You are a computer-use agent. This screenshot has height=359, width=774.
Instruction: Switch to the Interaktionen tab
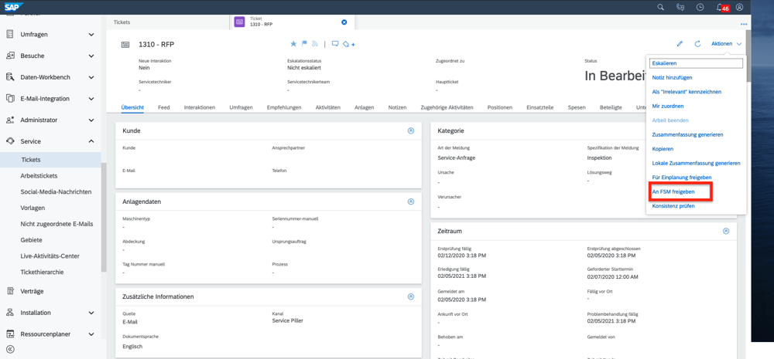pos(200,107)
